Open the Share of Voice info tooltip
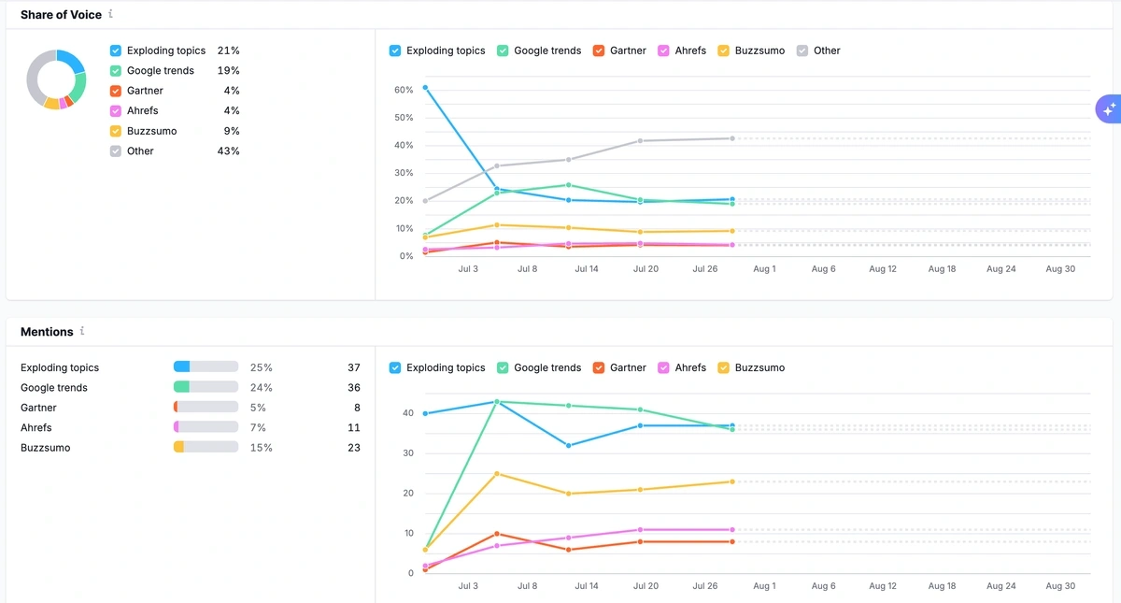This screenshot has width=1121, height=603. (x=110, y=14)
